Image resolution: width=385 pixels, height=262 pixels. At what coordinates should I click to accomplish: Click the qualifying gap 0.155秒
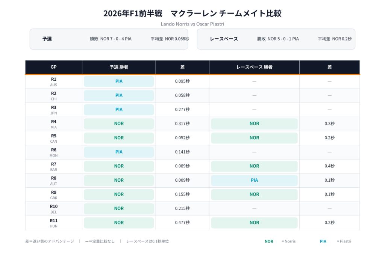point(182,194)
